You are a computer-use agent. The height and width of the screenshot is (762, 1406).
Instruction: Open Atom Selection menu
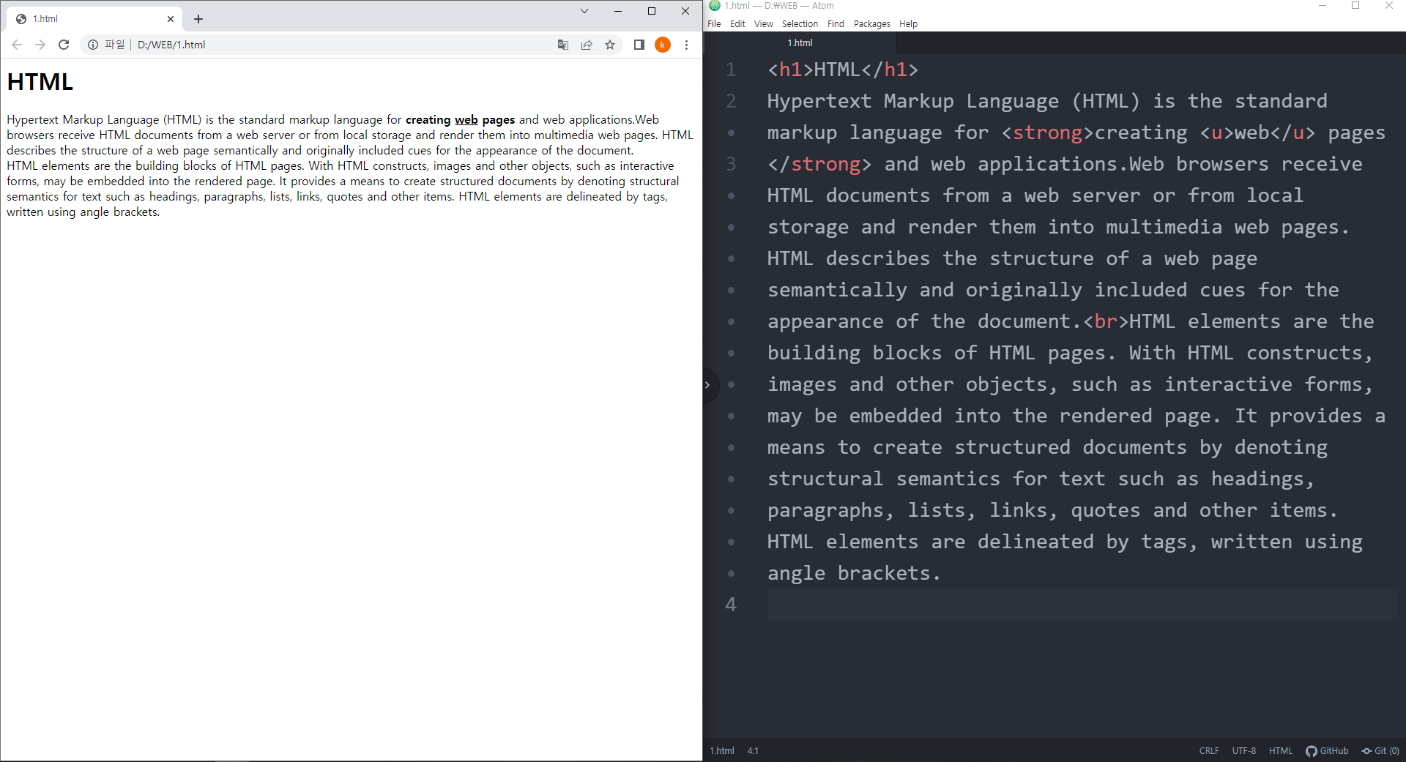[800, 24]
